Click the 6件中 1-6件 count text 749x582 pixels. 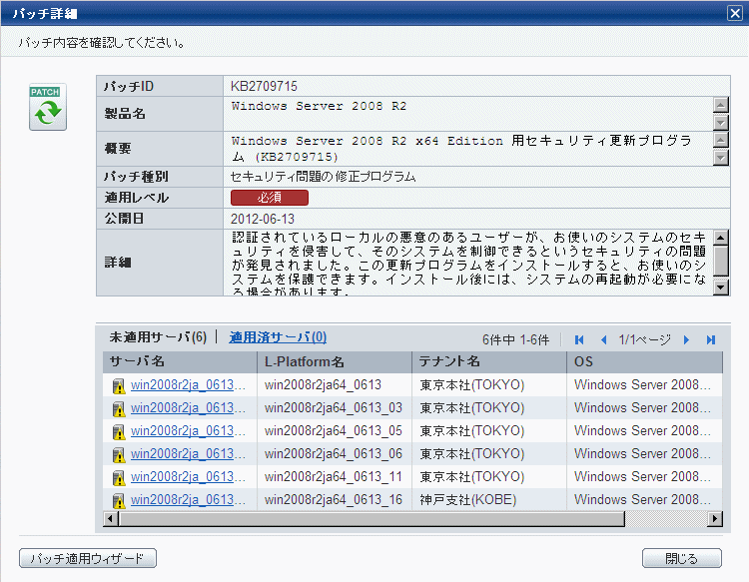516,340
